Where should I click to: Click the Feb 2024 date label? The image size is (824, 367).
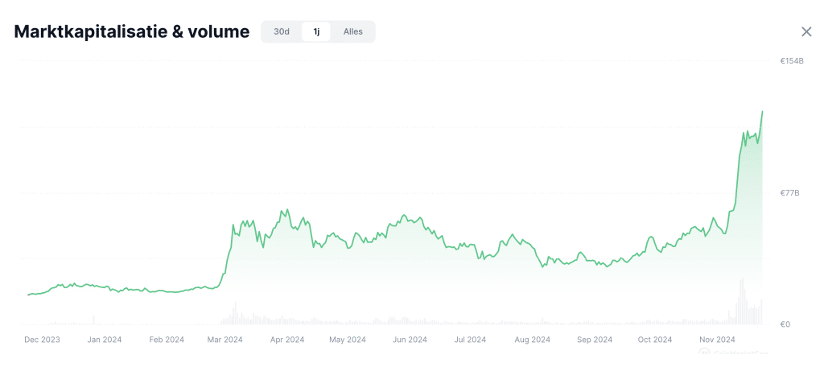167,340
